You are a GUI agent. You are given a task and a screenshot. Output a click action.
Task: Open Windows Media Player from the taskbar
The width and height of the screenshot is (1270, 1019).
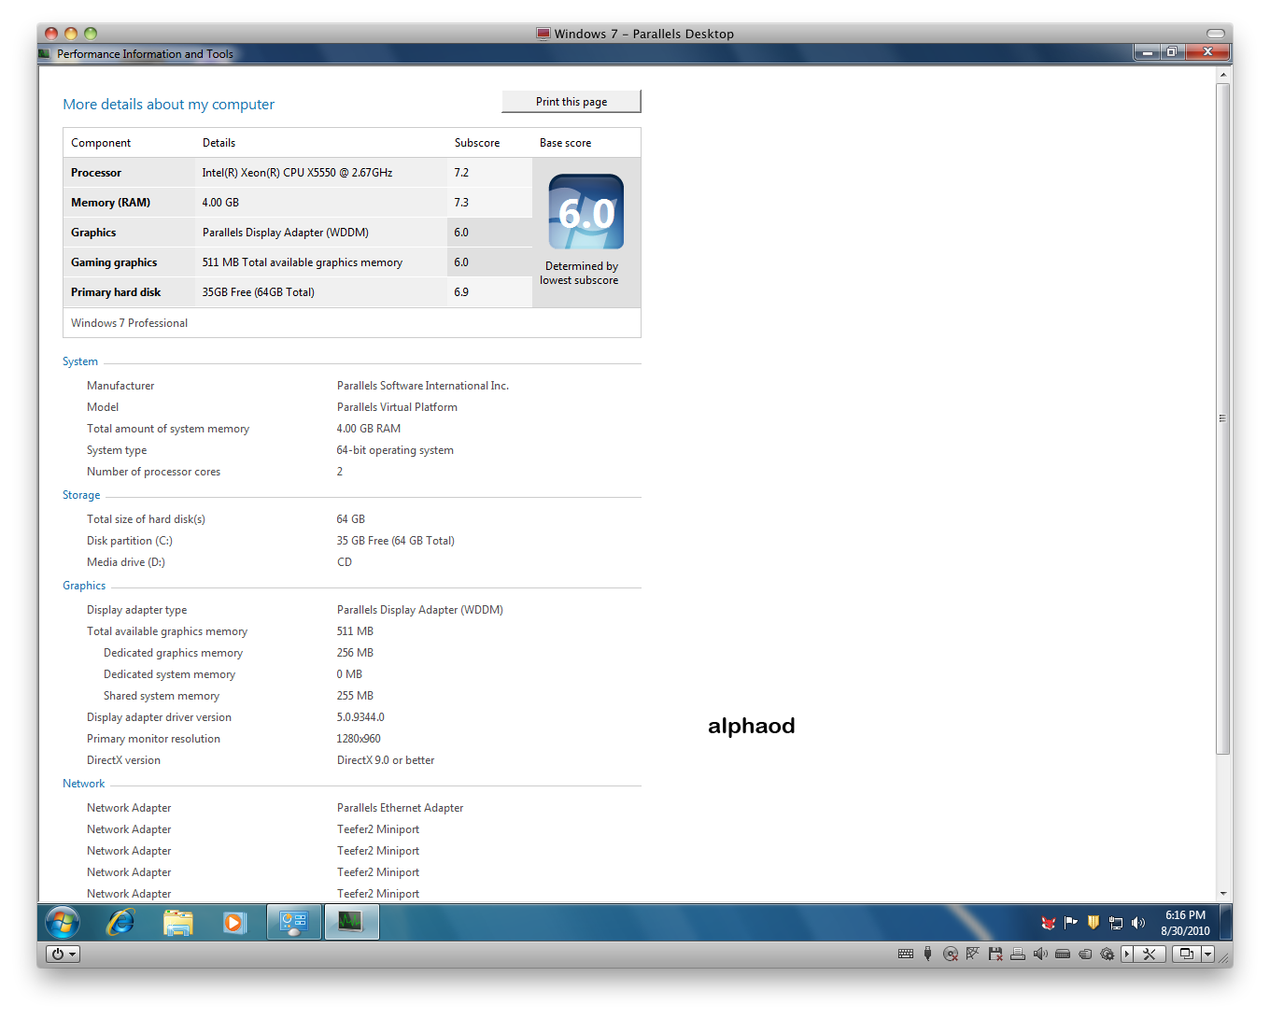point(233,923)
